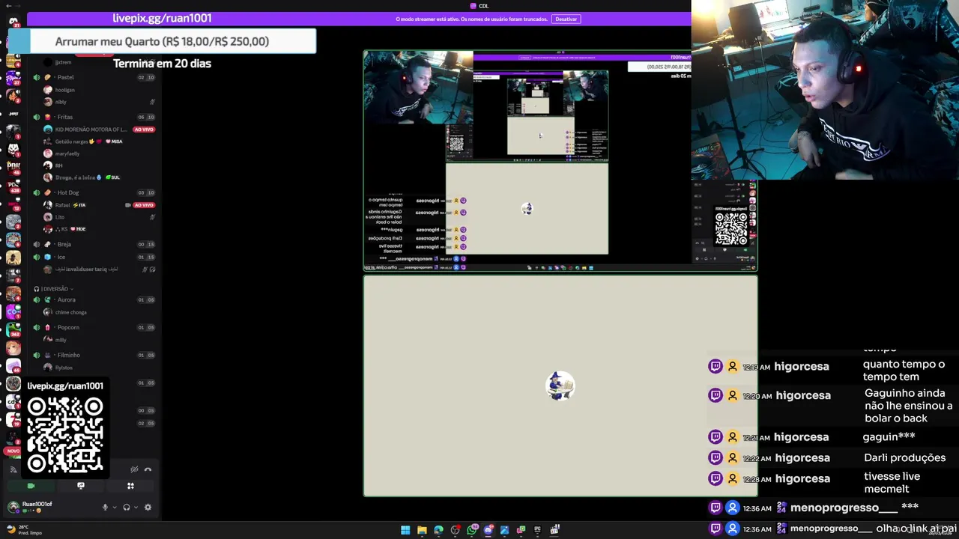Viewport: 959px width, 539px height.
Task: Deafen using headphones icon in user panel
Action: coord(126,508)
